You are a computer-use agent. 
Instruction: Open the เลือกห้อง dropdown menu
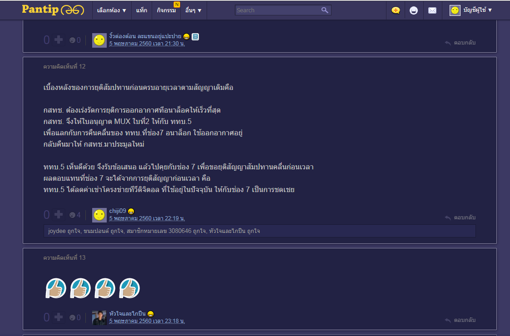(112, 10)
